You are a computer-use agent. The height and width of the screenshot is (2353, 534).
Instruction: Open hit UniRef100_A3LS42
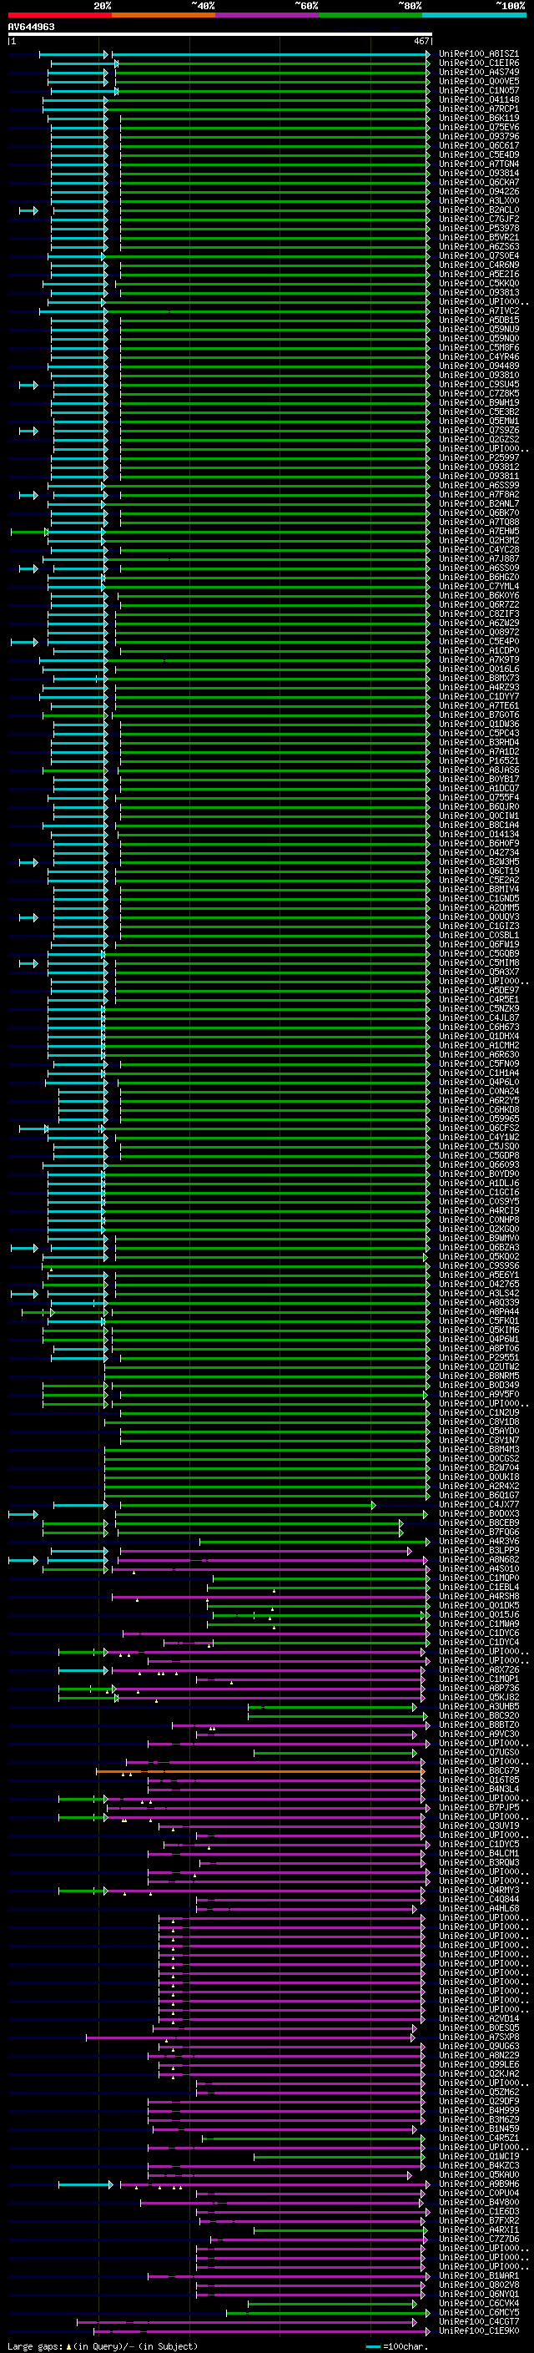(479, 1294)
